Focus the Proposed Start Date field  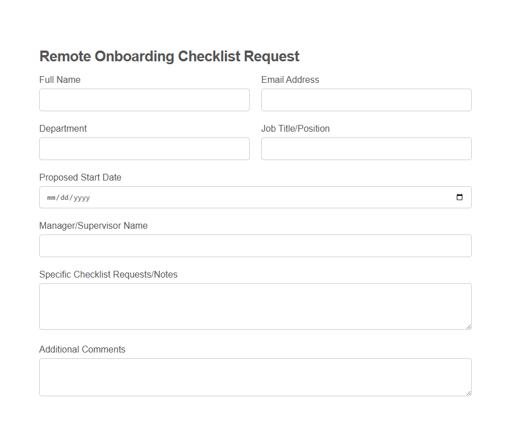[x=227, y=197]
